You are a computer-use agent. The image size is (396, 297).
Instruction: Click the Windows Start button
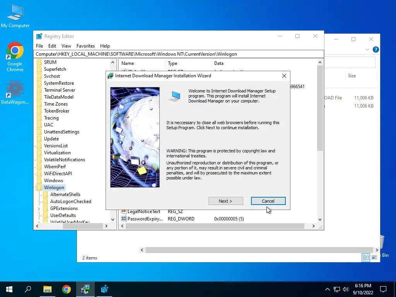click(9, 289)
